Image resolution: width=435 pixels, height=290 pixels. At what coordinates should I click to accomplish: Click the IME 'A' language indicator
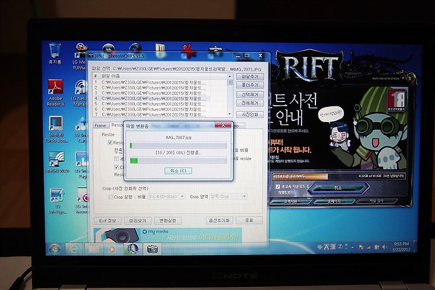pyautogui.click(x=327, y=246)
